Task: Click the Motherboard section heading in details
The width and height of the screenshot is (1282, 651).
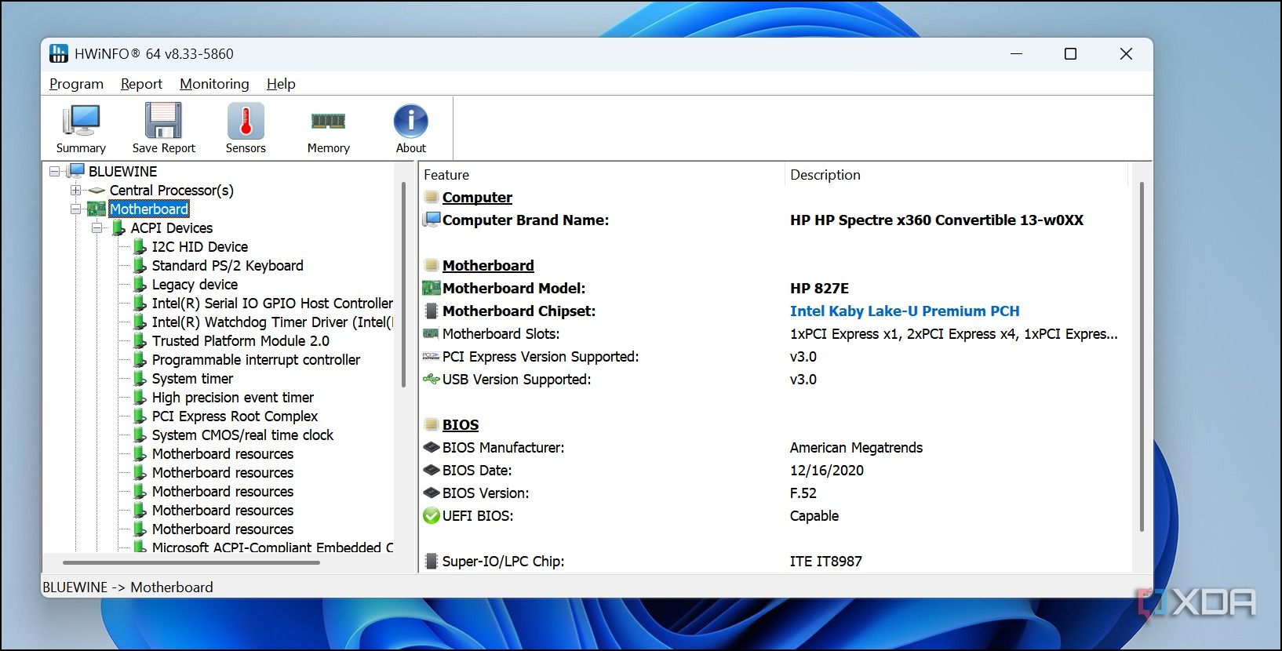Action: [x=488, y=266]
